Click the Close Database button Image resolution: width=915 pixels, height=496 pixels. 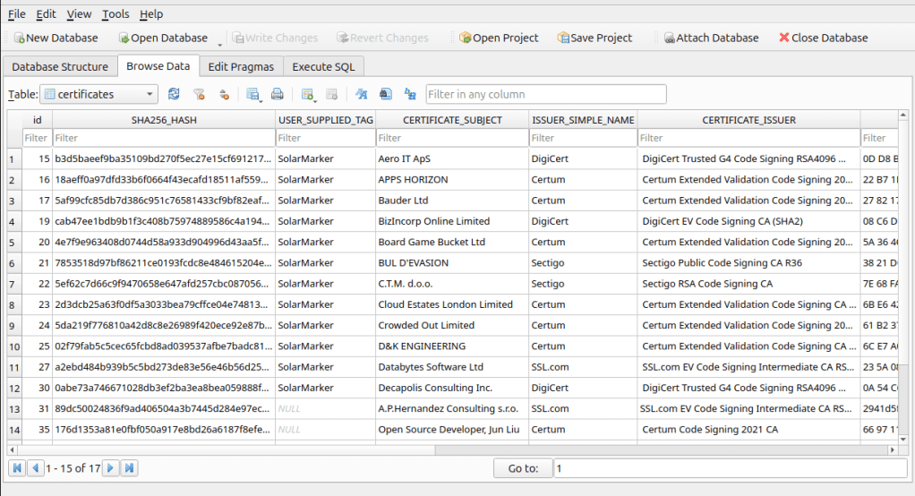click(x=823, y=38)
